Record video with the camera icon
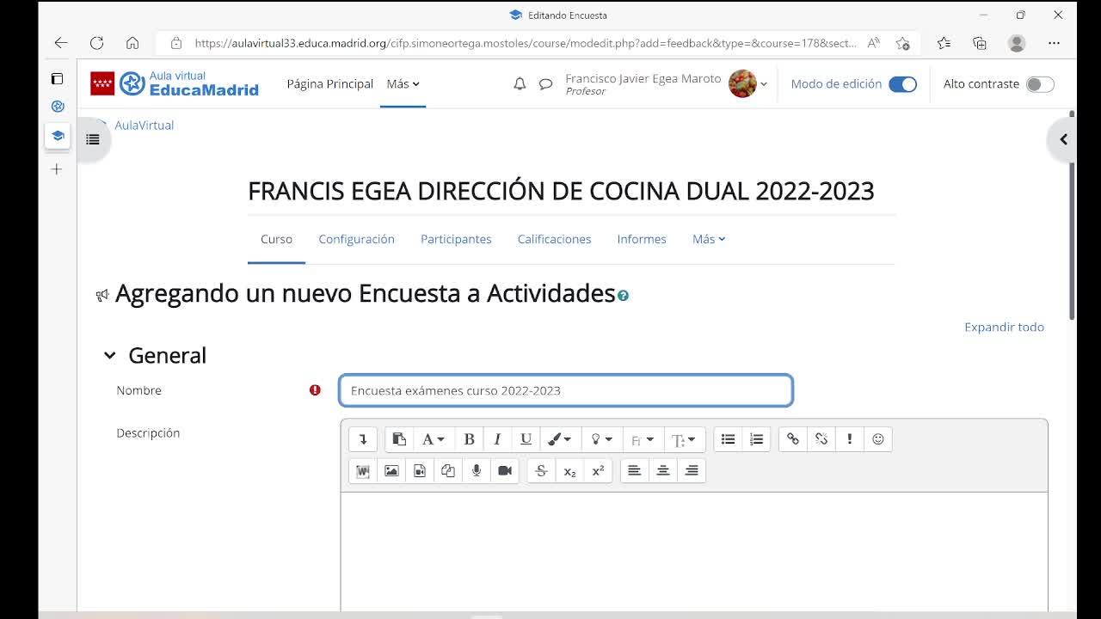The image size is (1101, 619). (x=505, y=470)
